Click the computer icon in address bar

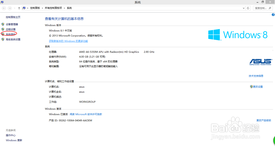24,8
